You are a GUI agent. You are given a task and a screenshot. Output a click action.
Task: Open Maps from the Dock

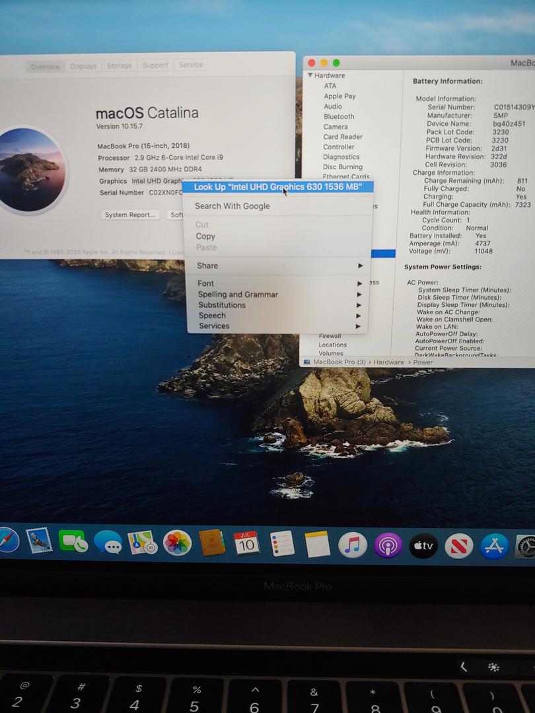pyautogui.click(x=143, y=543)
